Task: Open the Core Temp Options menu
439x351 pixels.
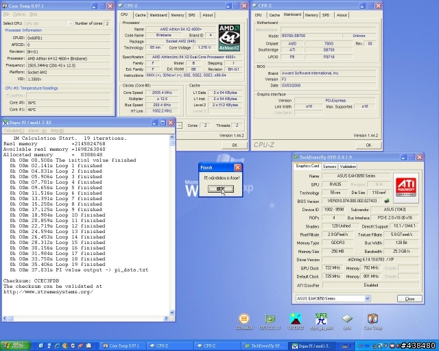Action: tap(19, 14)
